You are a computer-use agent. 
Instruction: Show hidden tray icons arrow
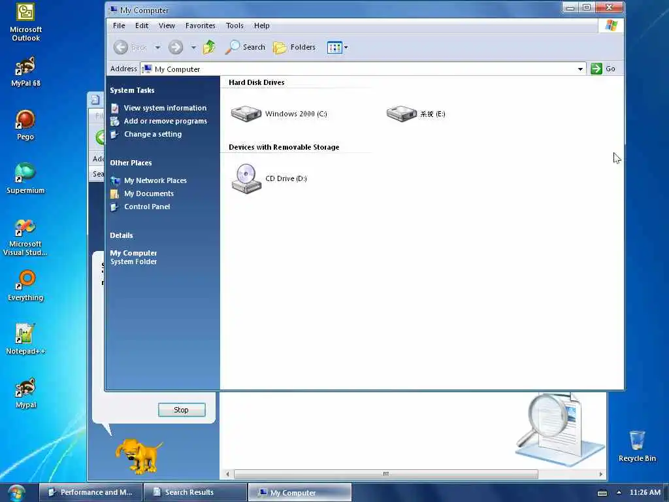coord(619,492)
